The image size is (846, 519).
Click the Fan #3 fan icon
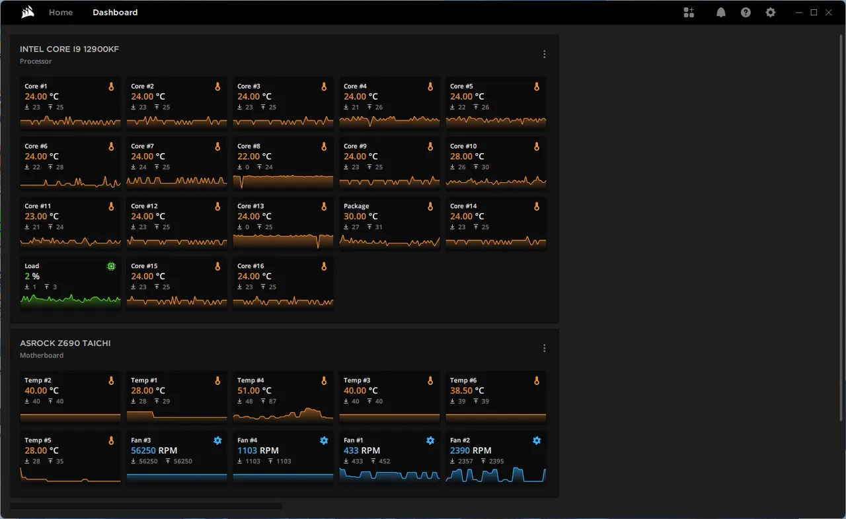[217, 440]
